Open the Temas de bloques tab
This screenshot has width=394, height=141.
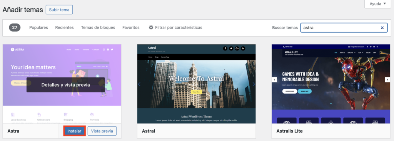click(98, 27)
